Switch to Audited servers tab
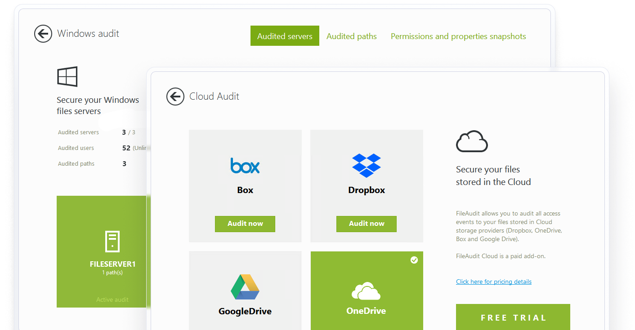Screen dimensions: 635x330 [x=285, y=36]
